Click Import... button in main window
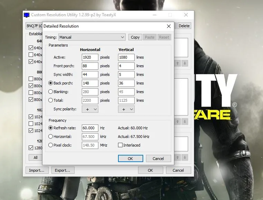 (37, 170)
